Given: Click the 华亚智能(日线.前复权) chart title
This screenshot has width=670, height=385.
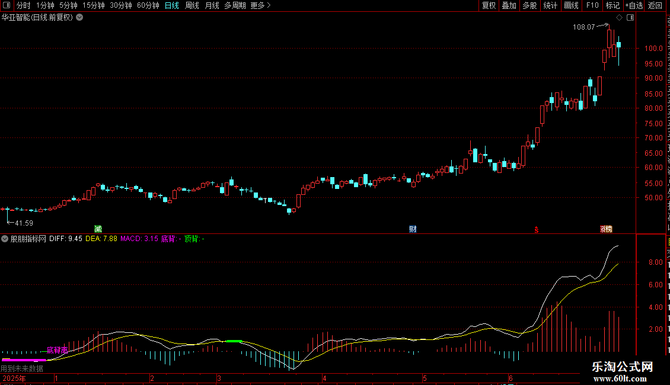Looking at the screenshot, I should tap(37, 18).
